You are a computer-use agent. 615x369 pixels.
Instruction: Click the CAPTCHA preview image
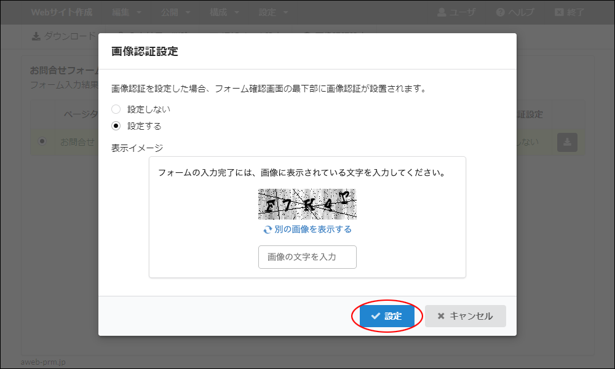tap(307, 204)
